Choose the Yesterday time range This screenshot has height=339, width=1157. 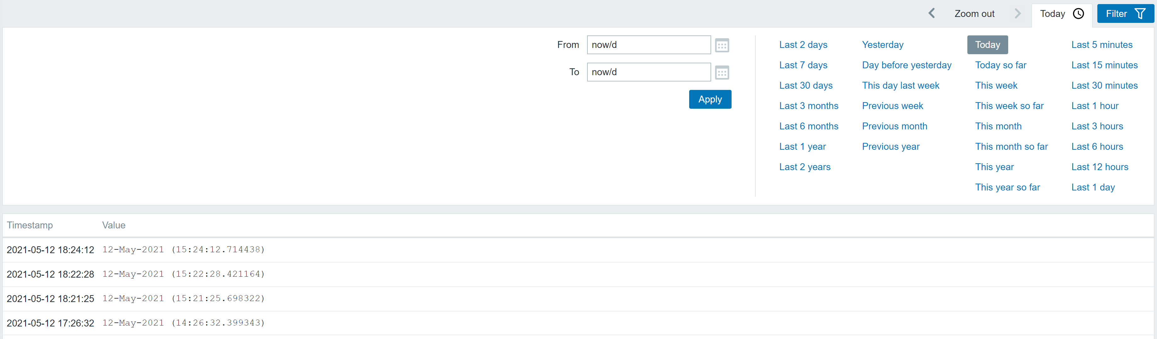pos(882,45)
